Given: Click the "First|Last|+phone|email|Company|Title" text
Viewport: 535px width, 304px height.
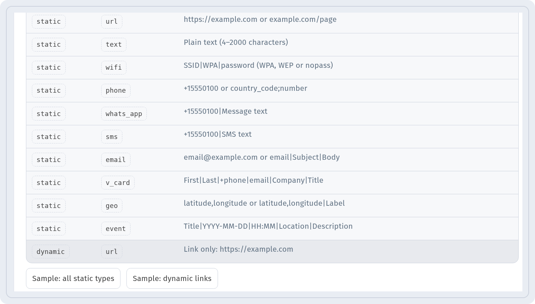Looking at the screenshot, I should 254,180.
